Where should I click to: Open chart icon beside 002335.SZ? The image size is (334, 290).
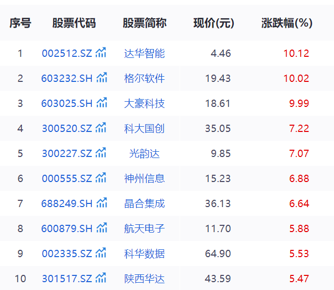pos(101,253)
